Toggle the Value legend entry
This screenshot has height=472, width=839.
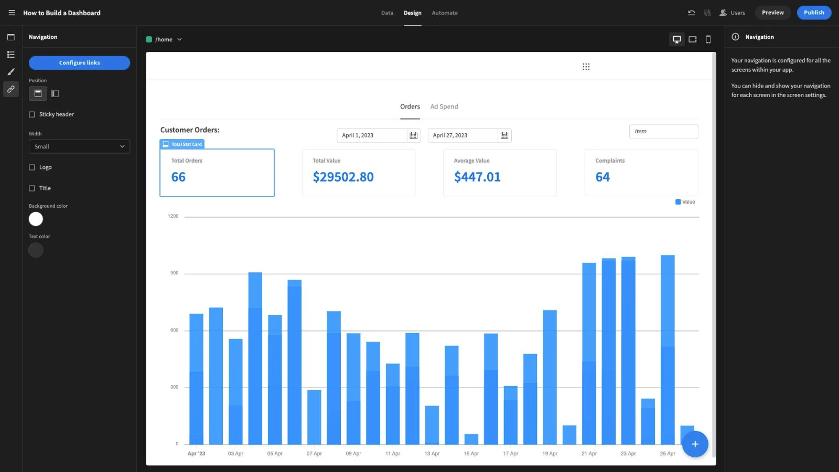(x=685, y=202)
